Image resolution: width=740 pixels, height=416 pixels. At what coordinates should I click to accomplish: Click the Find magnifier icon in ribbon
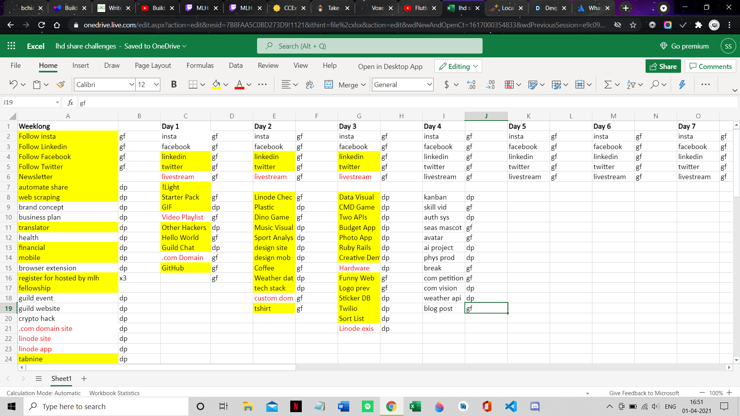click(x=654, y=84)
